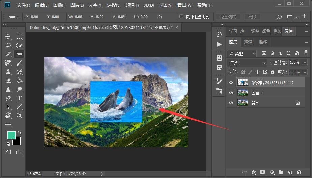The width and height of the screenshot is (312, 178).
Task: Open the 填充 slider dropdown arrow
Action: click(x=305, y=72)
